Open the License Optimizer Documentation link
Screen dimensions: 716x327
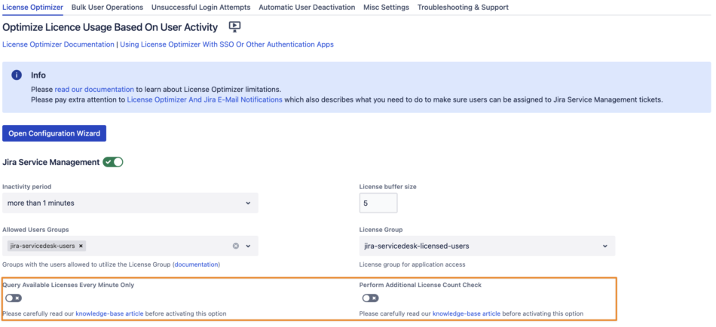(x=58, y=44)
